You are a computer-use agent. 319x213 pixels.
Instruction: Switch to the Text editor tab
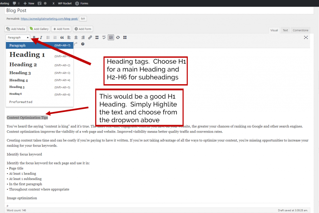point(285,30)
